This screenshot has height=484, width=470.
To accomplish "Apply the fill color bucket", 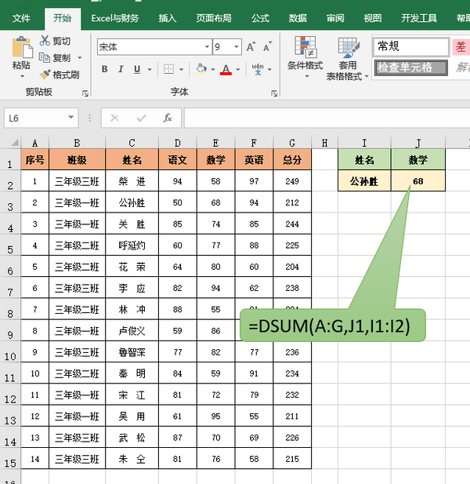I will [x=201, y=69].
